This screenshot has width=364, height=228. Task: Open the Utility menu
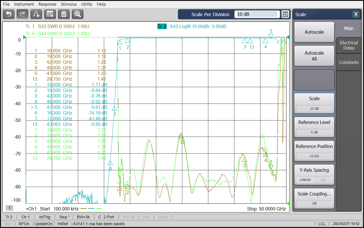[87, 4]
